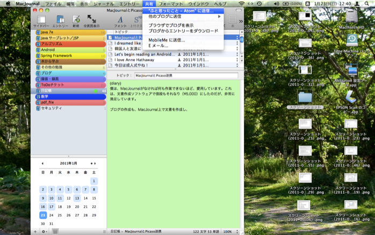Expand 他のブログに送信 submenu
The height and width of the screenshot is (235, 375).
183,17
